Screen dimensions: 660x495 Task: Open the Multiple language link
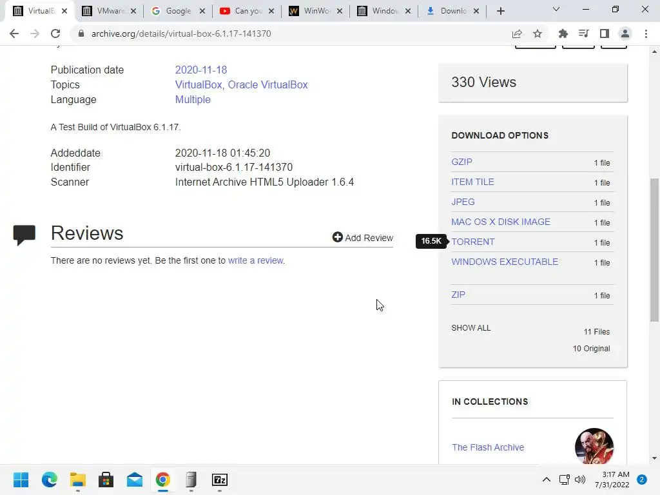point(193,100)
